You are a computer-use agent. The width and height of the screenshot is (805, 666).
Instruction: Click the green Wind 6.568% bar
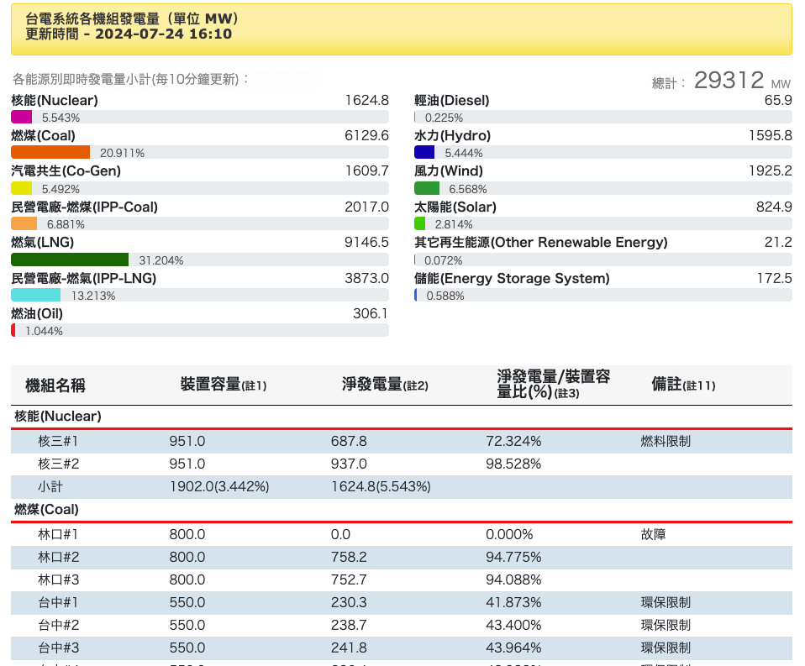pyautogui.click(x=427, y=188)
